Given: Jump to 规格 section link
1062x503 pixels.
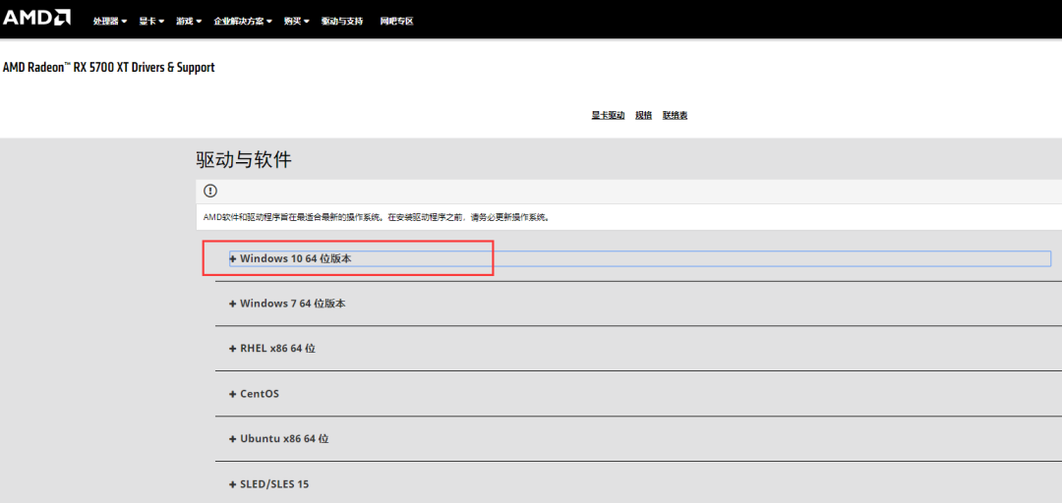Looking at the screenshot, I should point(643,115).
